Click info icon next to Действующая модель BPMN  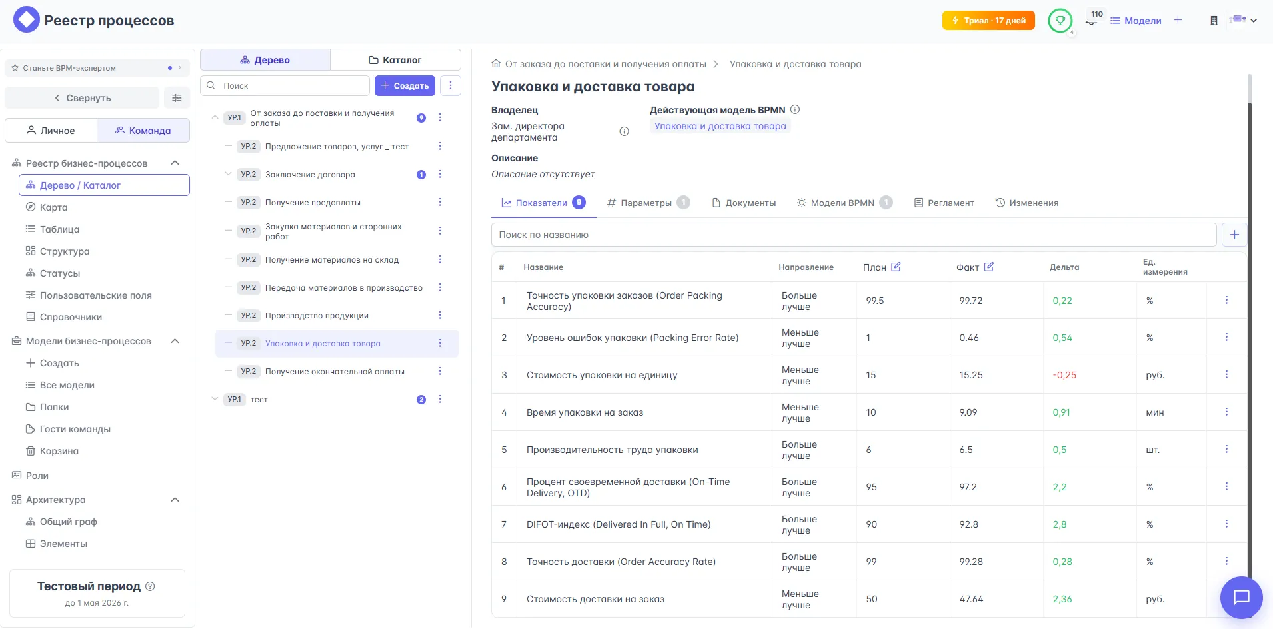(x=795, y=110)
